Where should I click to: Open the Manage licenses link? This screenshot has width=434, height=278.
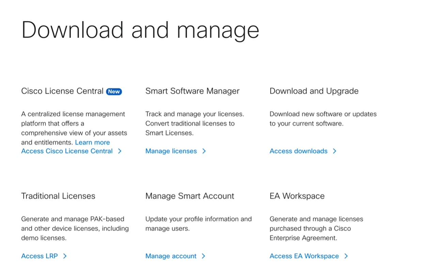coord(171,151)
